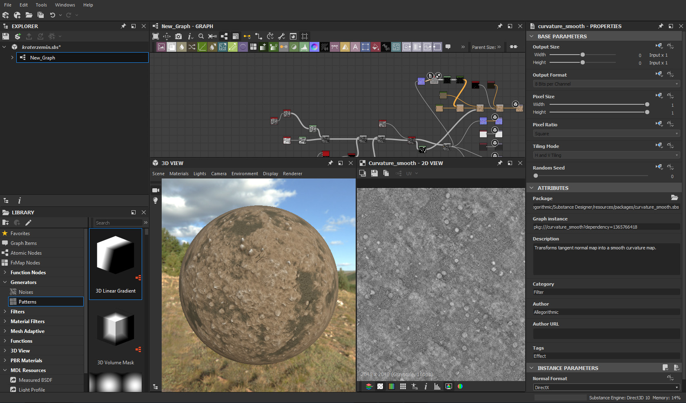Click the information icon in the 2D view toolbar

click(x=426, y=386)
